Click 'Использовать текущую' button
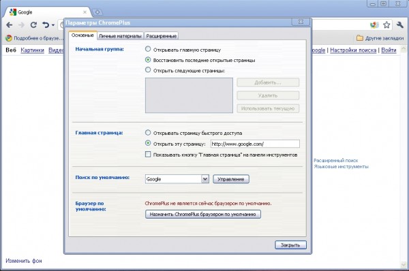 pos(268,108)
